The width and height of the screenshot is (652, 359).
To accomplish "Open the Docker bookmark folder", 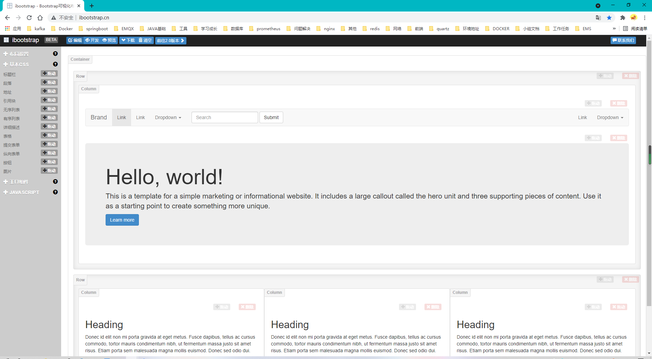I will [x=62, y=29].
